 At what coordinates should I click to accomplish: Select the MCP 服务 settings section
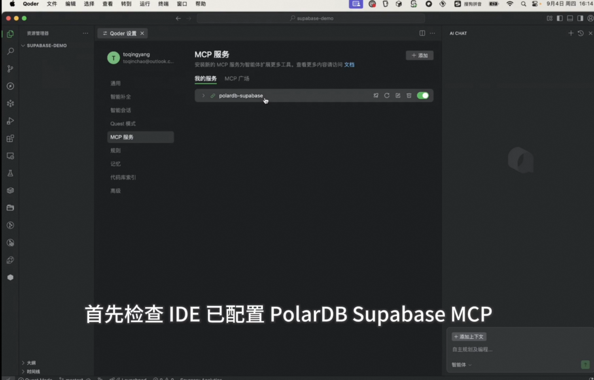pos(140,137)
